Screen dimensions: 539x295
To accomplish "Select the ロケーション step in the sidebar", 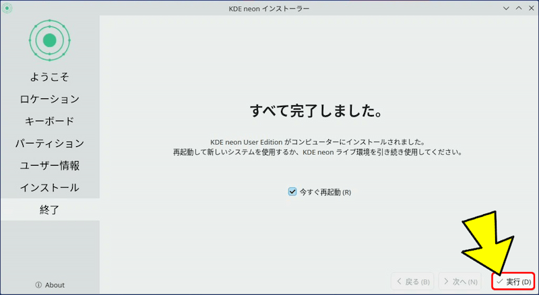I will [49, 99].
